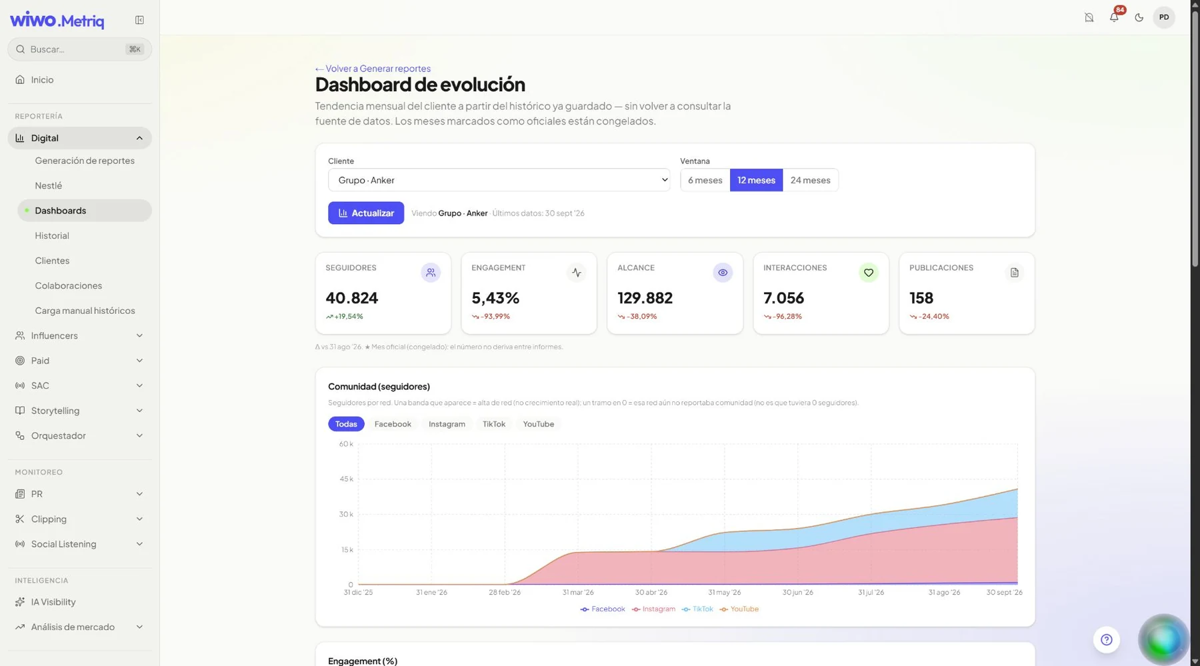This screenshot has width=1200, height=666.
Task: Expand the Orquestador section
Action: point(80,436)
